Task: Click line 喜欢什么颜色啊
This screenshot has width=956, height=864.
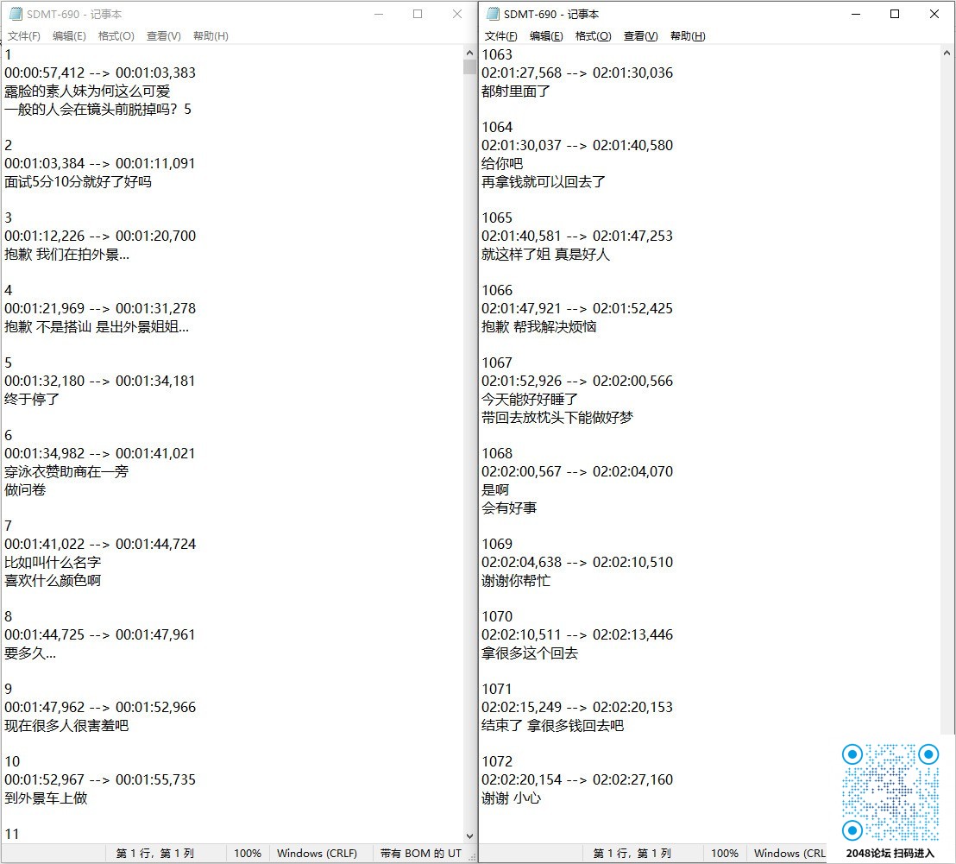Action: [x=53, y=581]
